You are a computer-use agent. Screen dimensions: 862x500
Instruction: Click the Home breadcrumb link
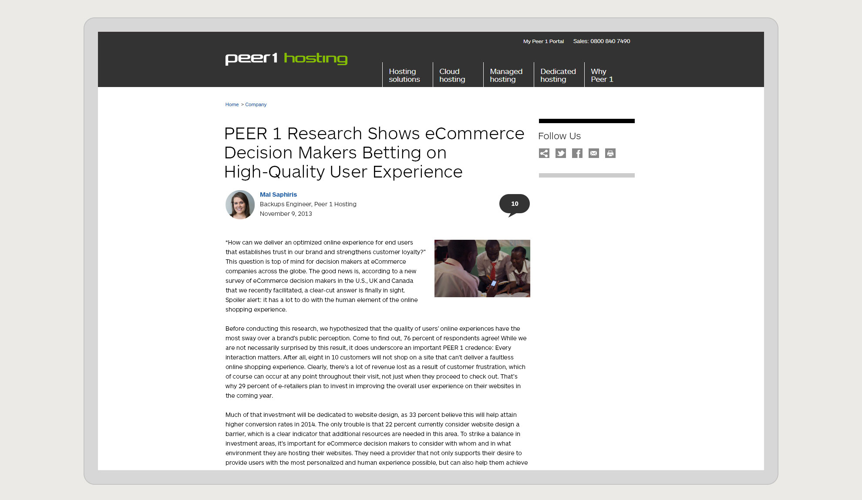(232, 104)
